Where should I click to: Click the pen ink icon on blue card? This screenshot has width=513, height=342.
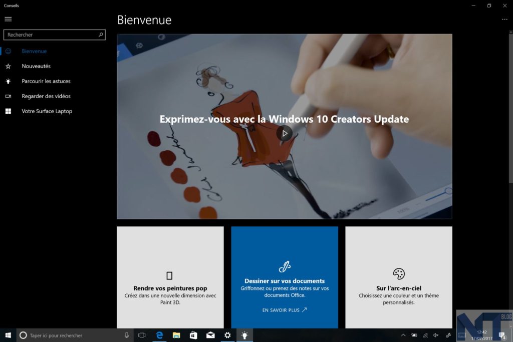click(x=285, y=267)
